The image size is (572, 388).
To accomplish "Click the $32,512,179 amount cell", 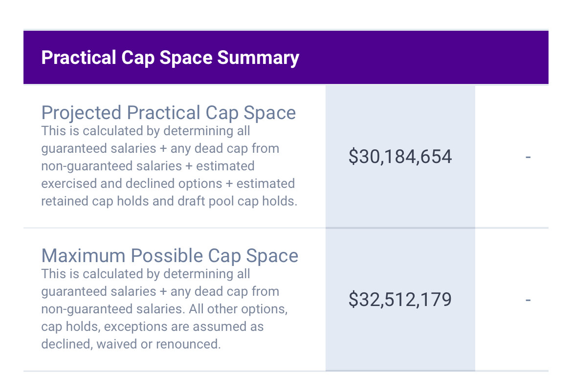I will click(400, 300).
